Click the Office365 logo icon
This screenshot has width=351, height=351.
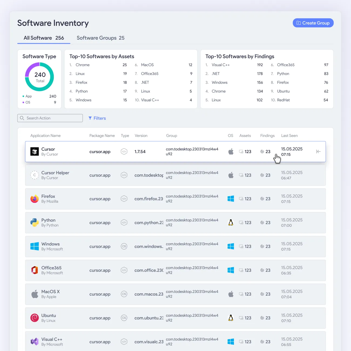click(35, 270)
